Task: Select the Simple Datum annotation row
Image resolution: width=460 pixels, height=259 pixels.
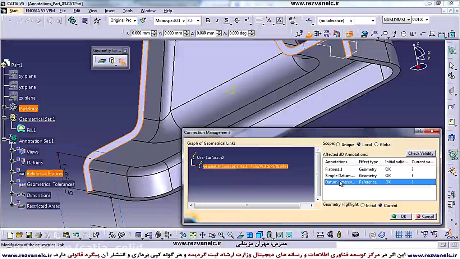Action: click(380, 176)
